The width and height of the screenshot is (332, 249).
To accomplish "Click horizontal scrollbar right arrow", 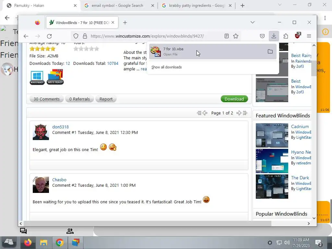I will (309, 223).
